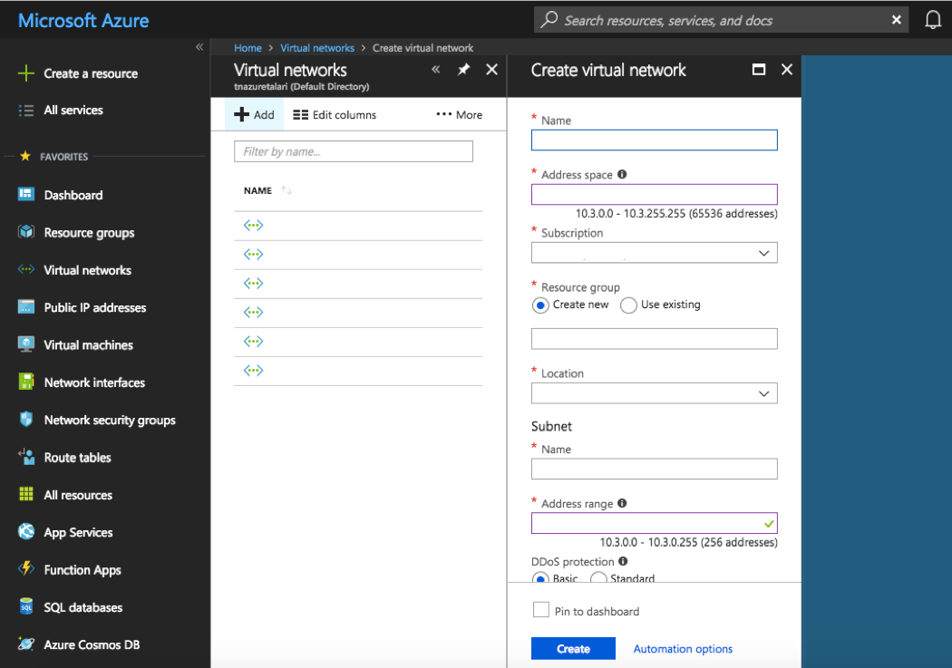
Task: Open Network security groups shield icon
Action: tap(26, 420)
